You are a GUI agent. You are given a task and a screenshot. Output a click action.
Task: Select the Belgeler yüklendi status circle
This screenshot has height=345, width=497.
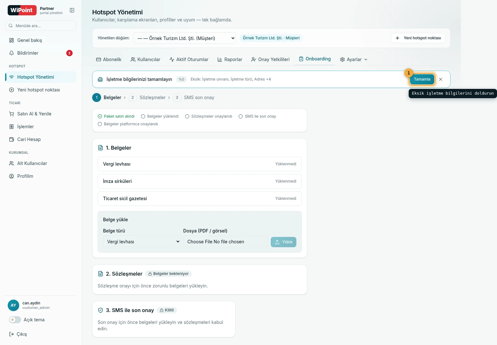click(143, 116)
